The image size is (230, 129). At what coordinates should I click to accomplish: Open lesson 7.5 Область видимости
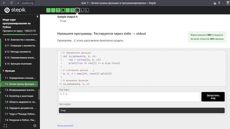coord(20,102)
